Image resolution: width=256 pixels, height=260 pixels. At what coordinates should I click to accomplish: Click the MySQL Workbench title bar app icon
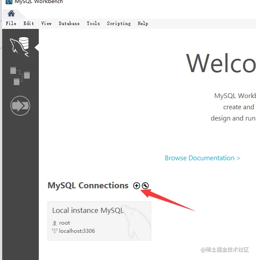point(9,2)
